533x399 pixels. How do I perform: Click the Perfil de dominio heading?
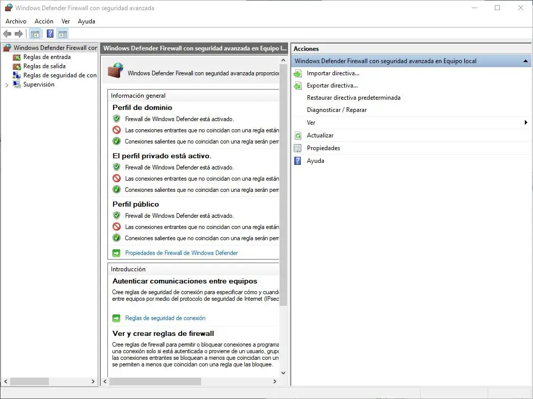(143, 107)
